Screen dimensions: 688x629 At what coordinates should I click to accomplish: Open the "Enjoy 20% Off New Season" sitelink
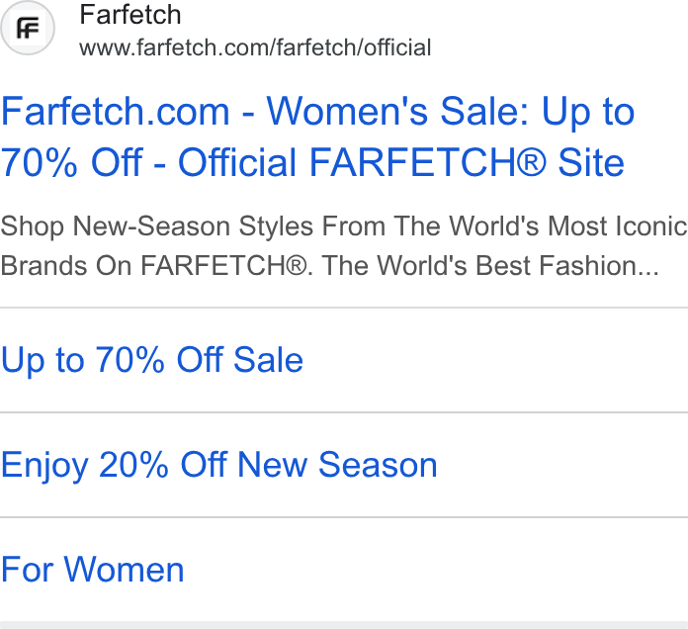pos(218,465)
